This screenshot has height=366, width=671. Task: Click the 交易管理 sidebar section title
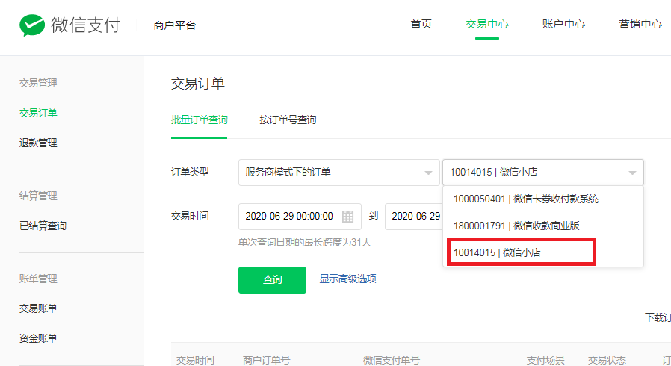pos(38,83)
